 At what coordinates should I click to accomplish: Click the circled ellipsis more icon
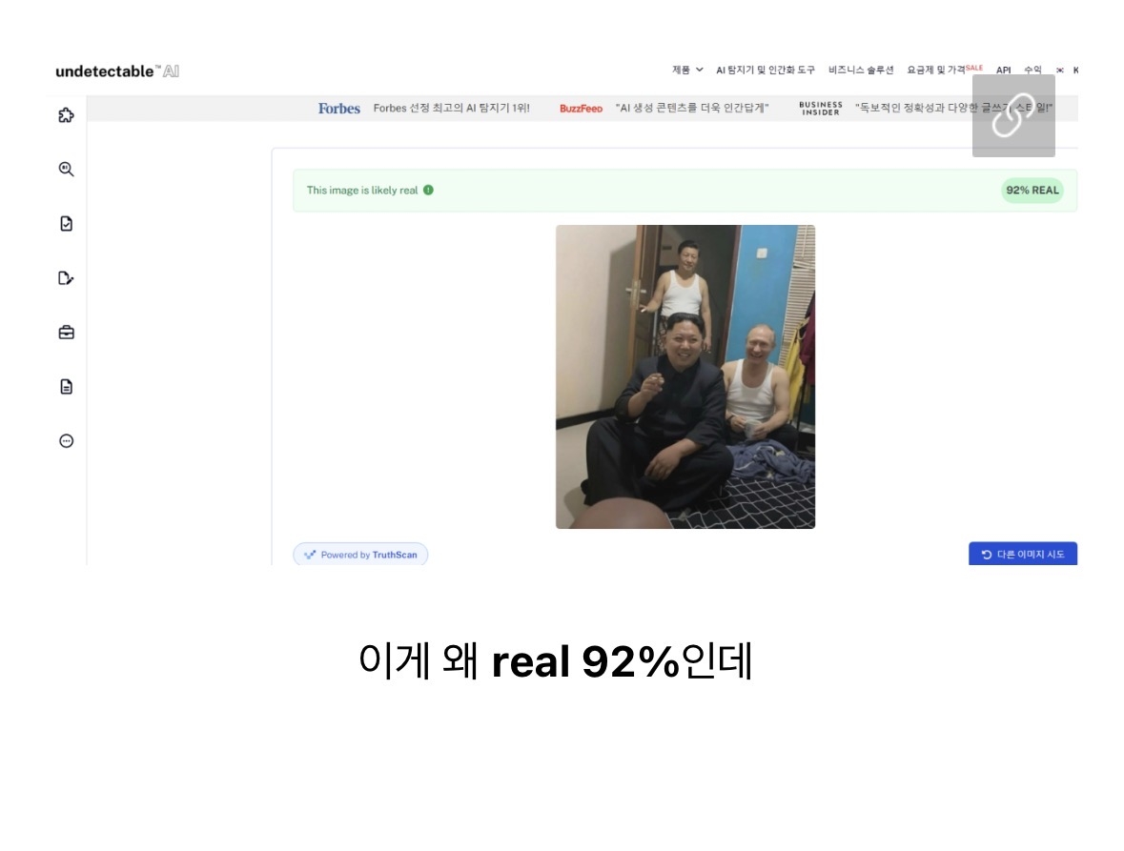click(x=66, y=441)
